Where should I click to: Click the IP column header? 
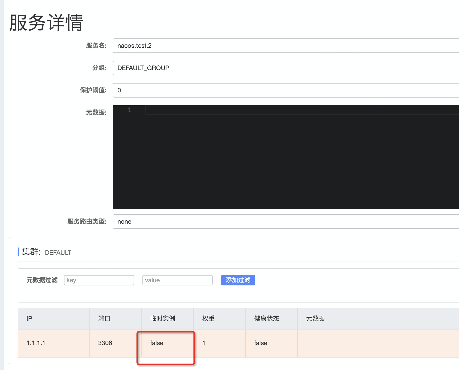point(29,319)
